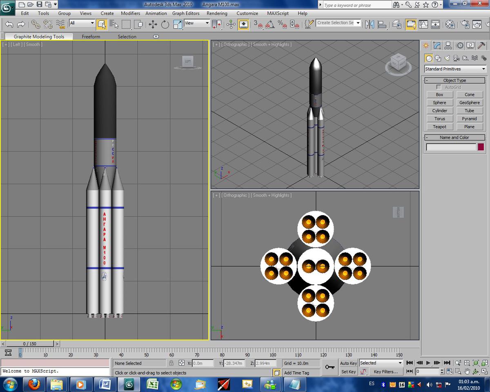This screenshot has width=490, height=392.
Task: Click the object name input field
Action: pos(451,147)
